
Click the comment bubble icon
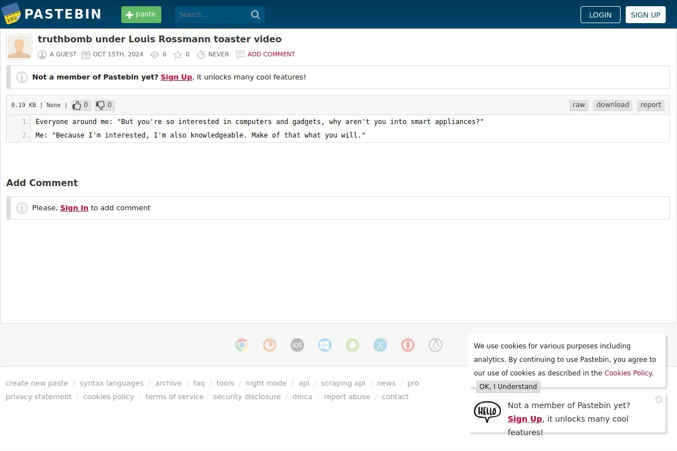(x=240, y=55)
